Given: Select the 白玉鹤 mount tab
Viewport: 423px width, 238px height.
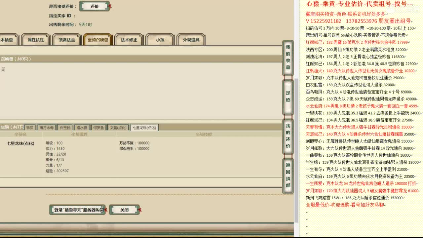Looking at the screenshot, I should click(65, 128).
